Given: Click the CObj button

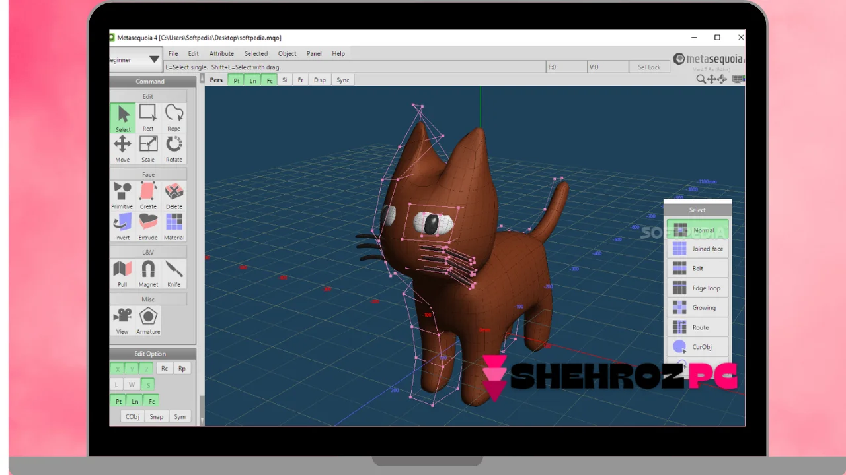Looking at the screenshot, I should coord(133,416).
